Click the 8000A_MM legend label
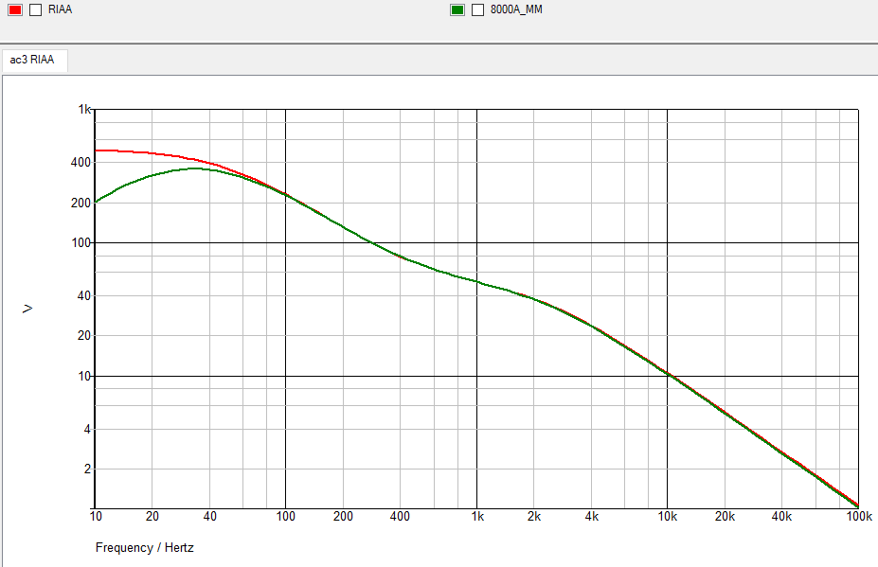 [516, 9]
